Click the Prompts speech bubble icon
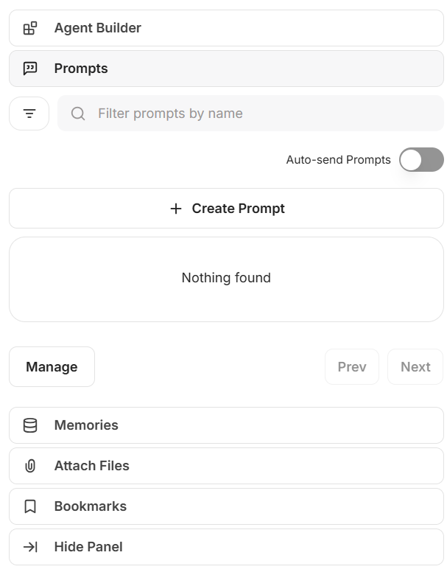Viewport: 447px width, 572px height. [x=30, y=69]
